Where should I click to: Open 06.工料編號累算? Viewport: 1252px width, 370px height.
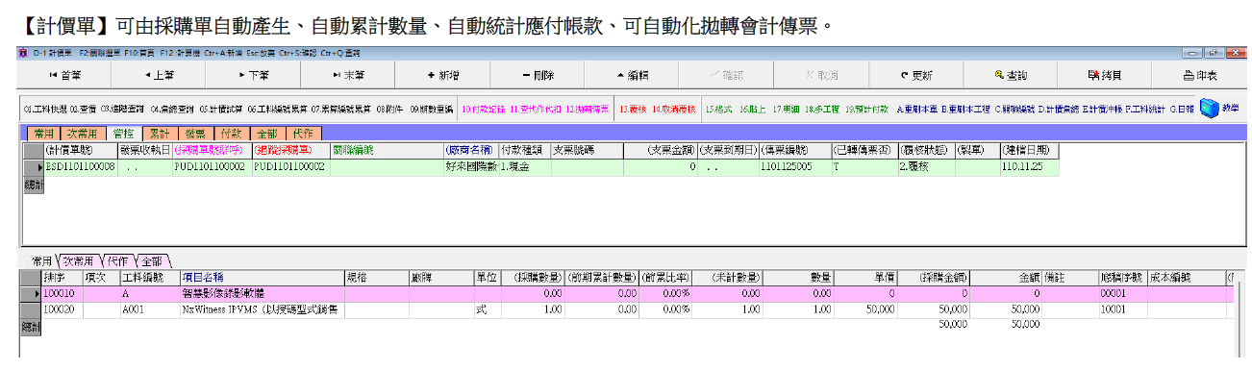(x=277, y=110)
